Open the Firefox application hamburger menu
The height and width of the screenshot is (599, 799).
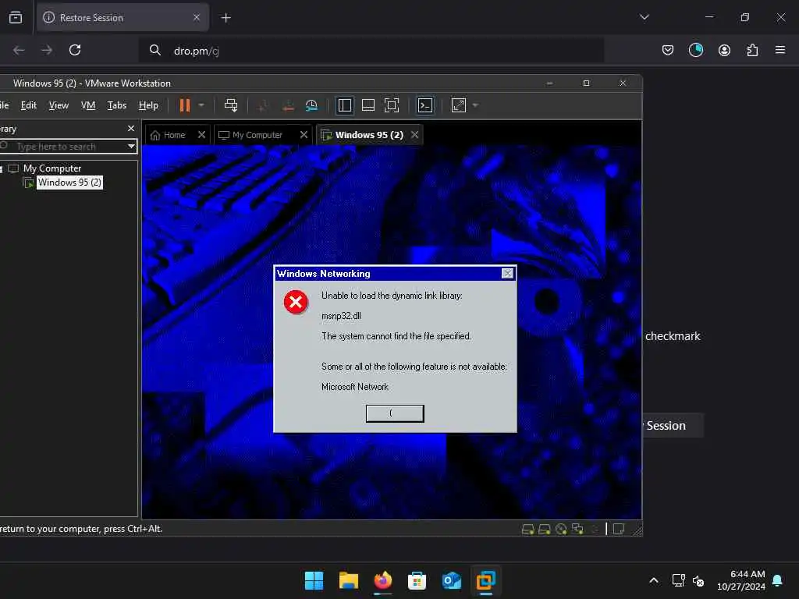tap(780, 50)
